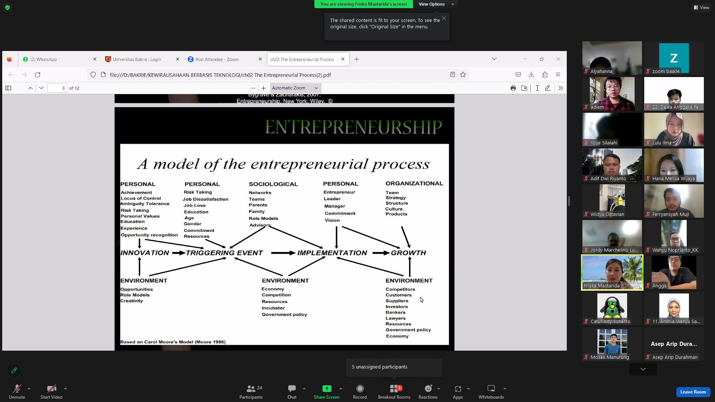This screenshot has width=715, height=402.
Task: Toggle reader view icon
Action: pyautogui.click(x=452, y=75)
